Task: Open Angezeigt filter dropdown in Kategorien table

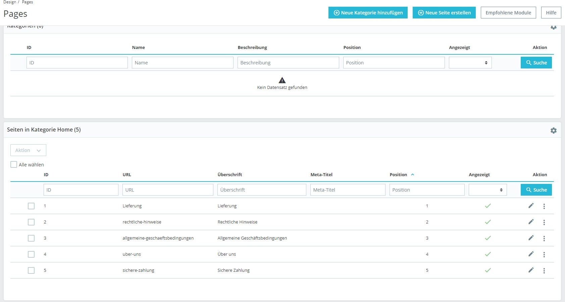Action: 470,63
